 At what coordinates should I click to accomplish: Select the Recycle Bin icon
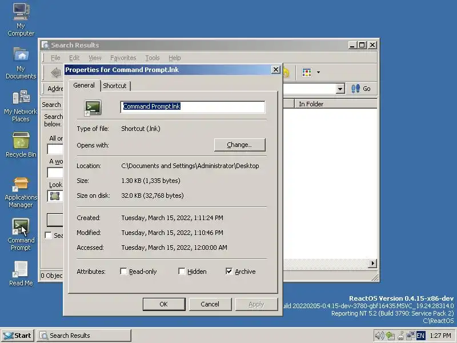click(x=21, y=145)
